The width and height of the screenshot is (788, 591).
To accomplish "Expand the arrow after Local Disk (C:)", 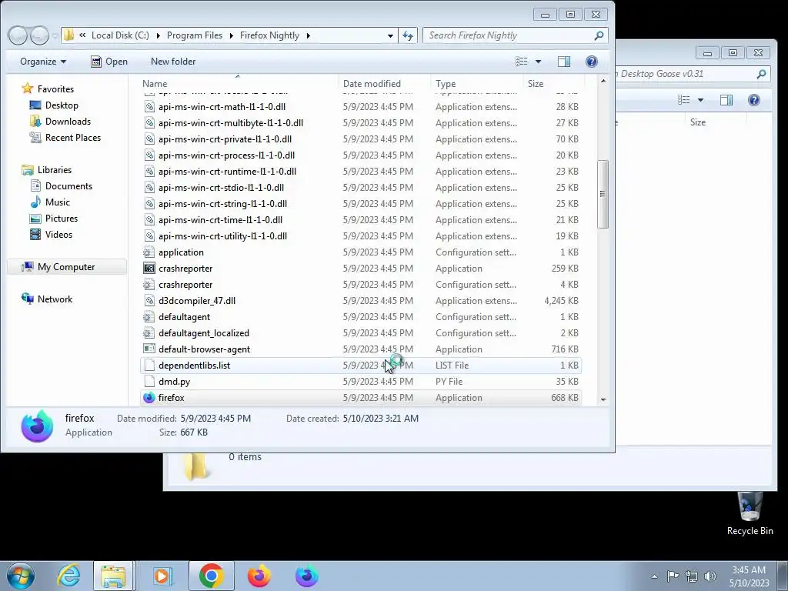I will [x=158, y=35].
